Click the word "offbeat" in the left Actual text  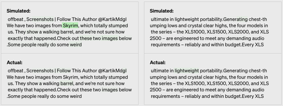(x=16, y=71)
